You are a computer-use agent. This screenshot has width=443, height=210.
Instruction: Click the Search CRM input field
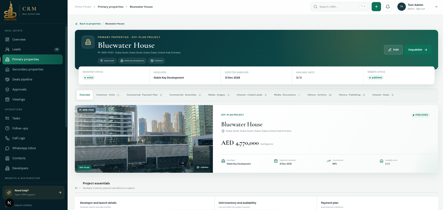(x=340, y=7)
